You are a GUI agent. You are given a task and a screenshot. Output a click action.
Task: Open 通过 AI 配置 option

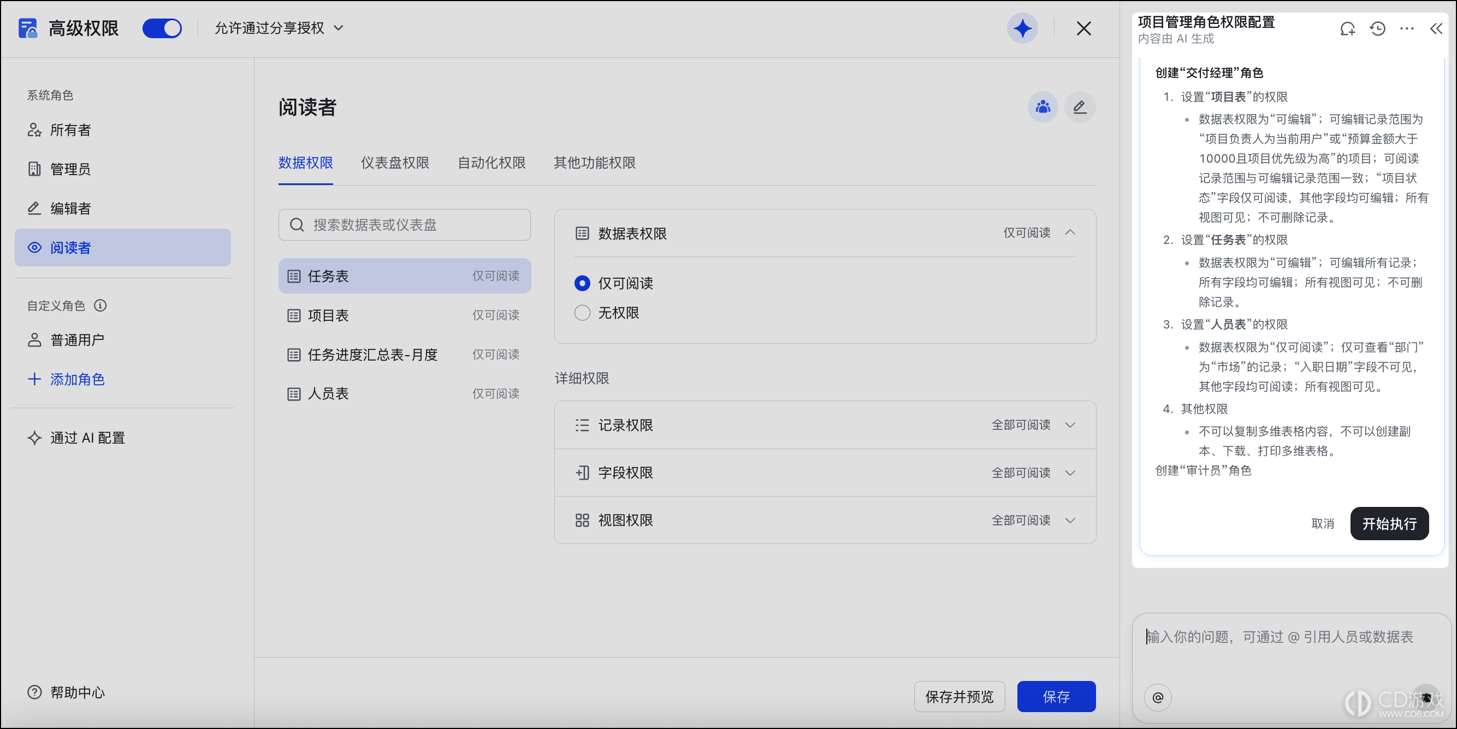tap(76, 438)
